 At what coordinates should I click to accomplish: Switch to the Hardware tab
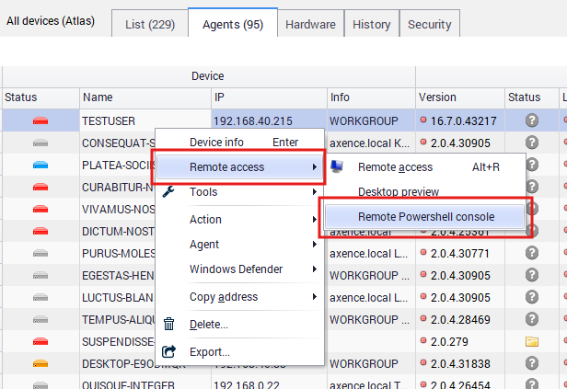coord(310,24)
